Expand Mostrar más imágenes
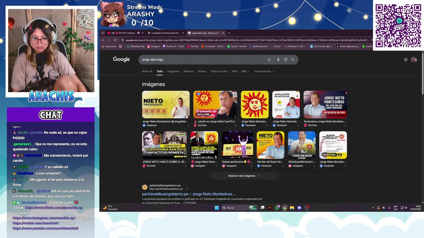The width and height of the screenshot is (424, 238). point(244,176)
